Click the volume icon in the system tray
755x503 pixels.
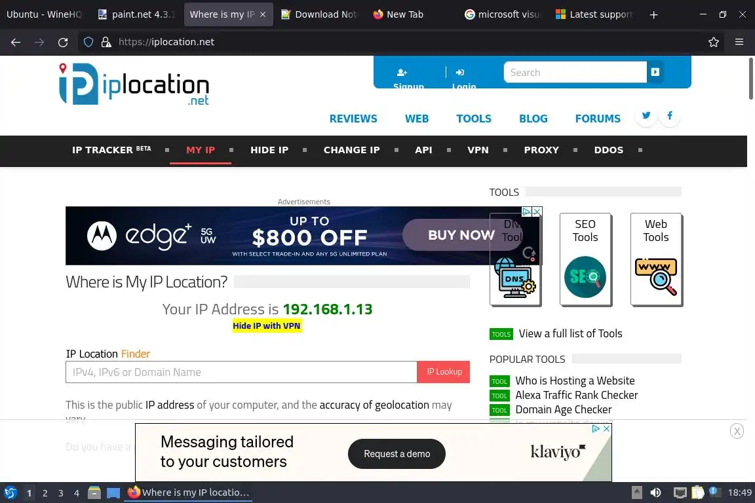pyautogui.click(x=655, y=493)
